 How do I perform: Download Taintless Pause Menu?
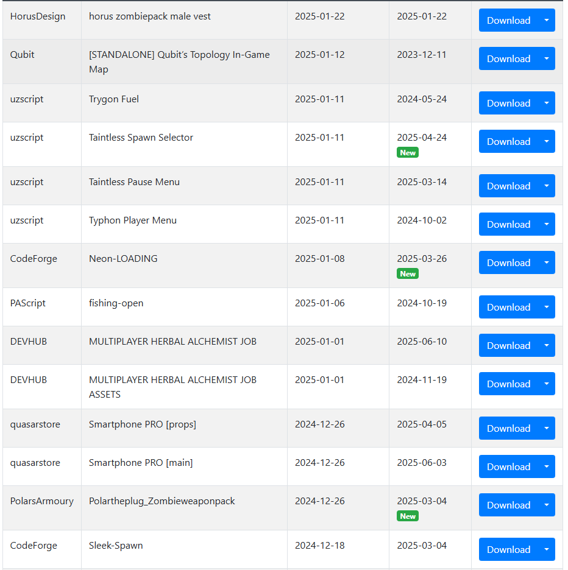tap(508, 186)
